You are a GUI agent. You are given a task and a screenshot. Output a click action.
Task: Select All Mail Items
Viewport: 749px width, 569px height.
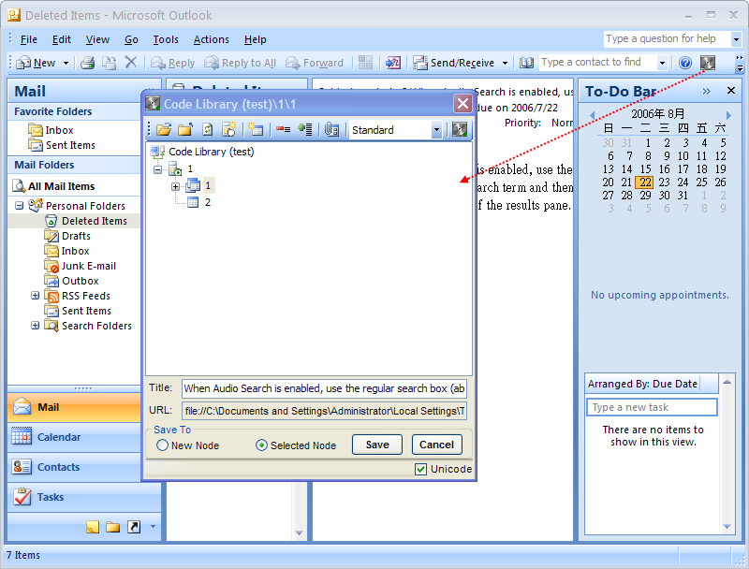(x=61, y=186)
